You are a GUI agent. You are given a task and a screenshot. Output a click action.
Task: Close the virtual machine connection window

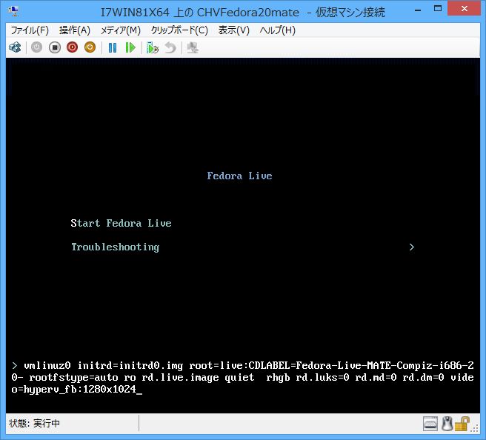464,9
